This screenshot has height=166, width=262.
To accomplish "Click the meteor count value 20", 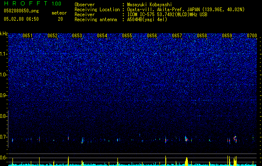I will point(60,19).
